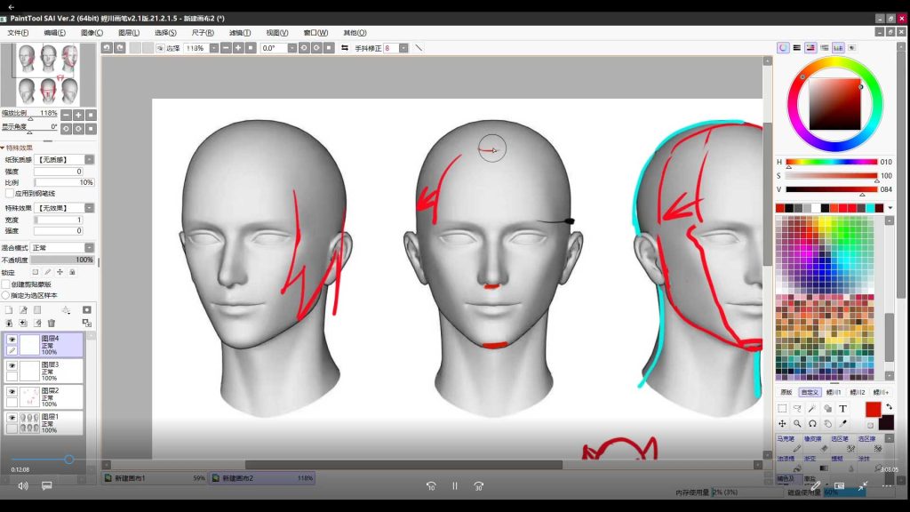Swap the foreground and background colors
910x512 pixels.
coord(889,407)
